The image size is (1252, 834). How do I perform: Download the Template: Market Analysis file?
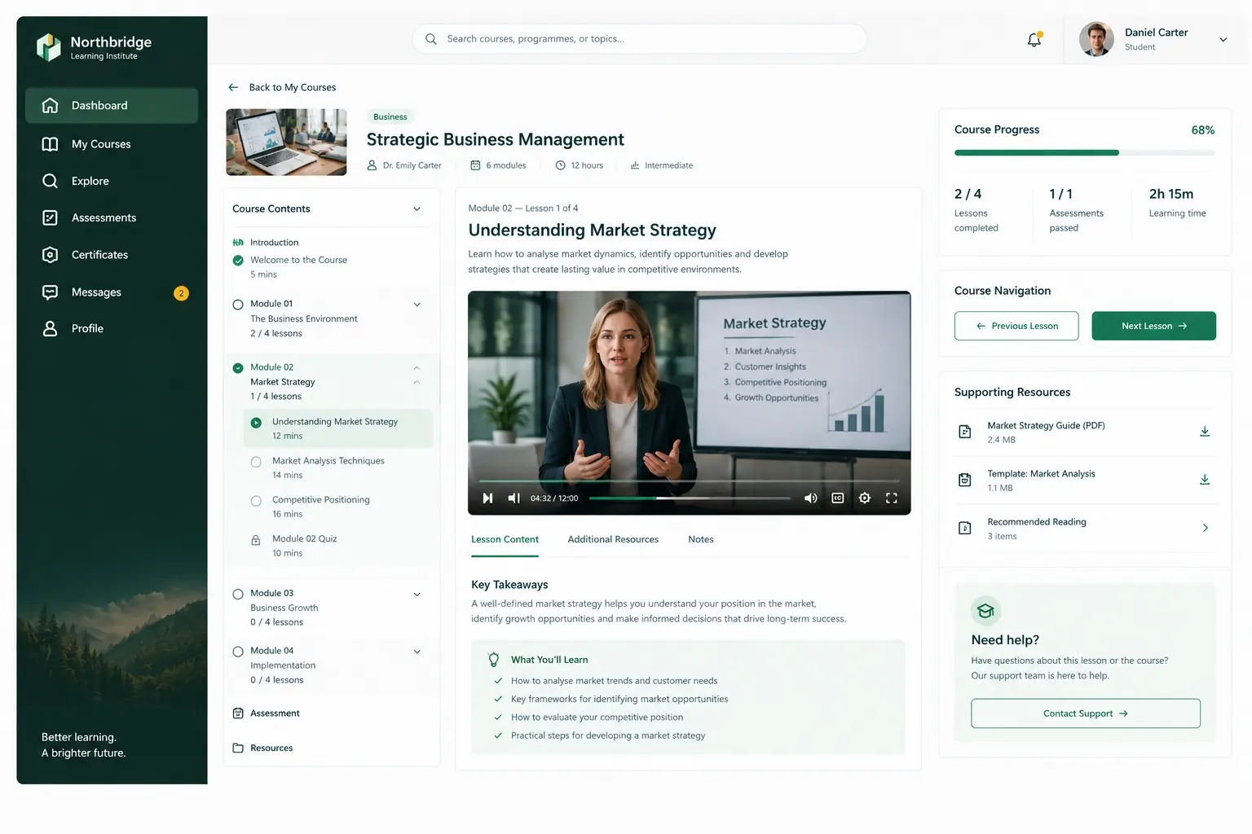tap(1205, 480)
